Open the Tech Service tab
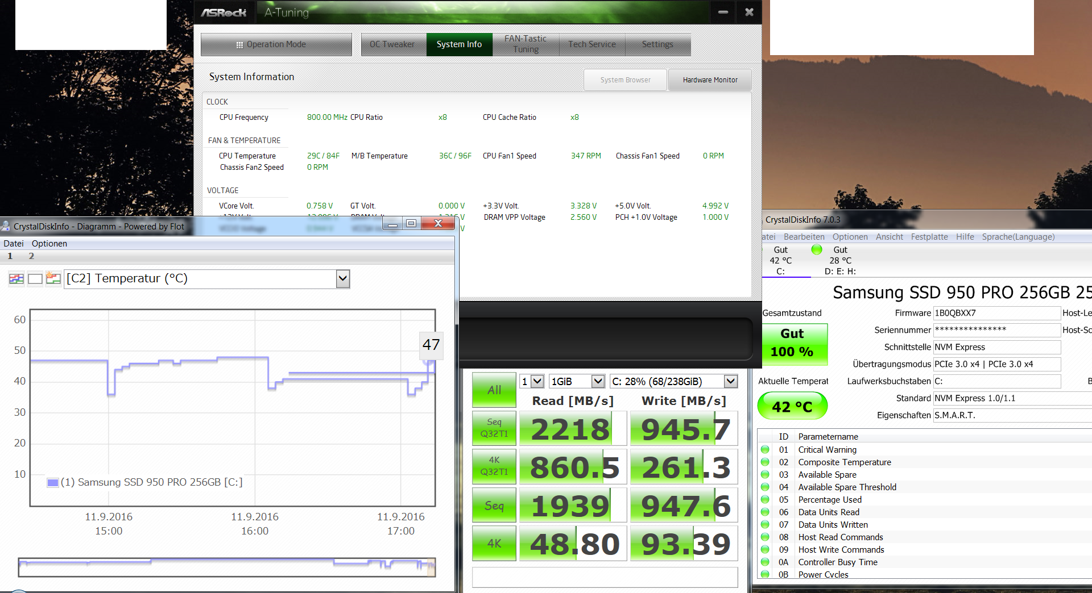1092x593 pixels. 592,44
